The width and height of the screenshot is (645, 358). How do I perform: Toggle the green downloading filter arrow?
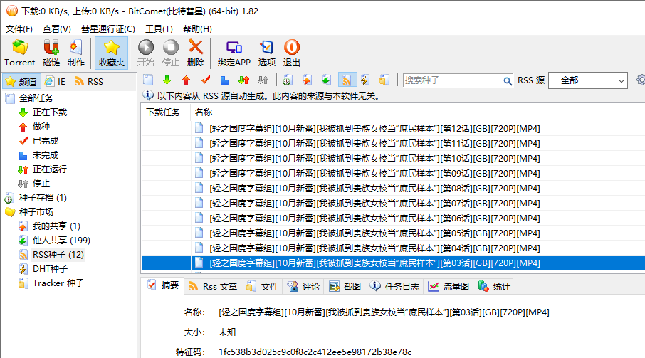167,80
